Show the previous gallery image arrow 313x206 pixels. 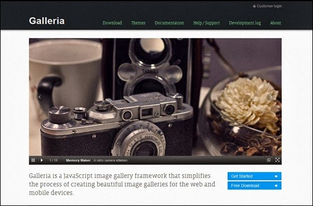click(40, 97)
